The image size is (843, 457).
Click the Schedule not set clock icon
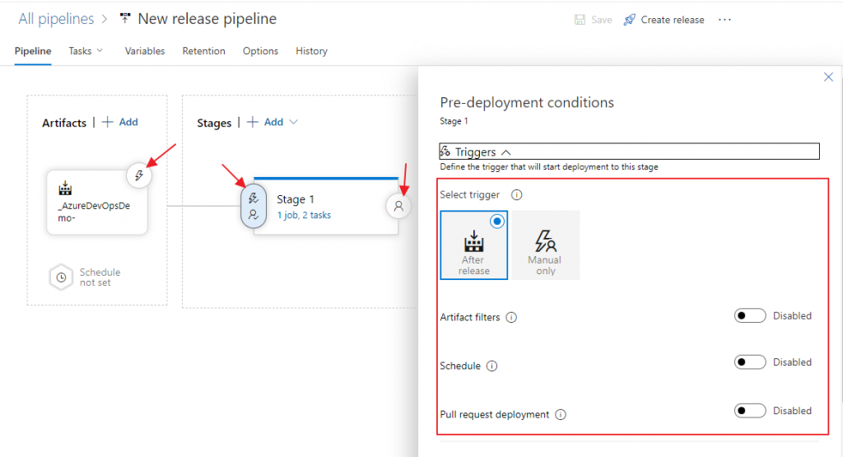click(x=63, y=277)
